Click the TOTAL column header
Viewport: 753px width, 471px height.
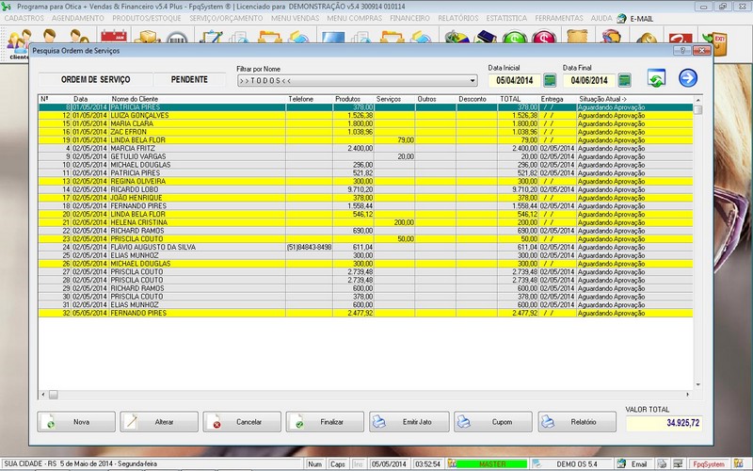[x=510, y=99]
